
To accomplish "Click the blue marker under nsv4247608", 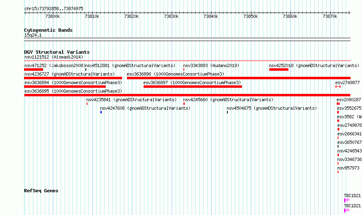I will point(101,112).
